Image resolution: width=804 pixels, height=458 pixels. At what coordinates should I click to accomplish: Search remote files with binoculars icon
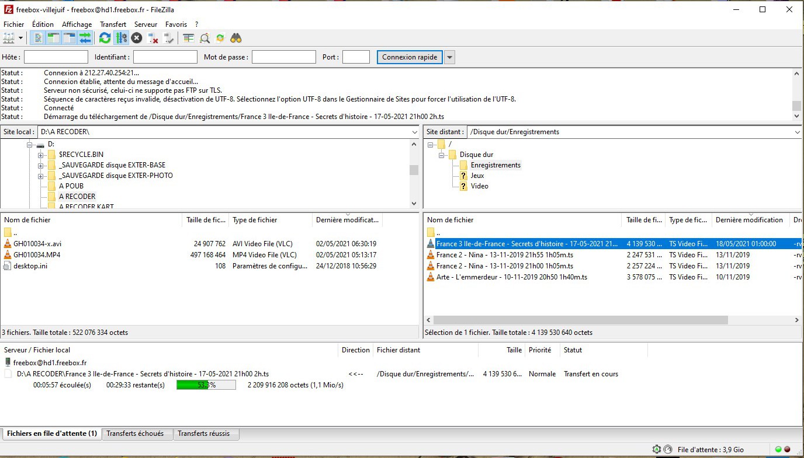click(236, 38)
